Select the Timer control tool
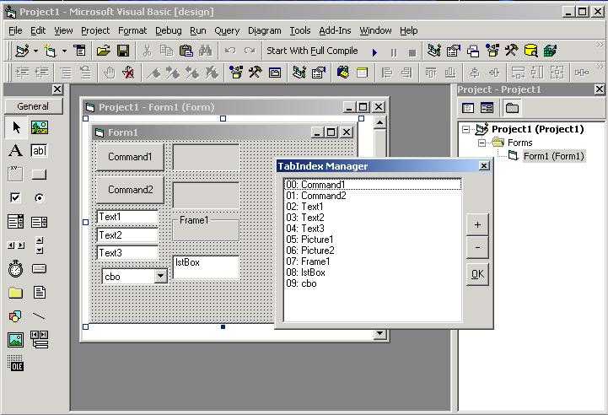608x415 pixels. pos(15,269)
